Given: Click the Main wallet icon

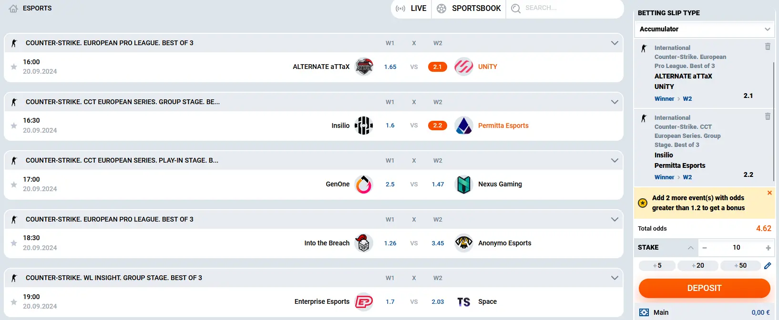Looking at the screenshot, I should pos(644,312).
